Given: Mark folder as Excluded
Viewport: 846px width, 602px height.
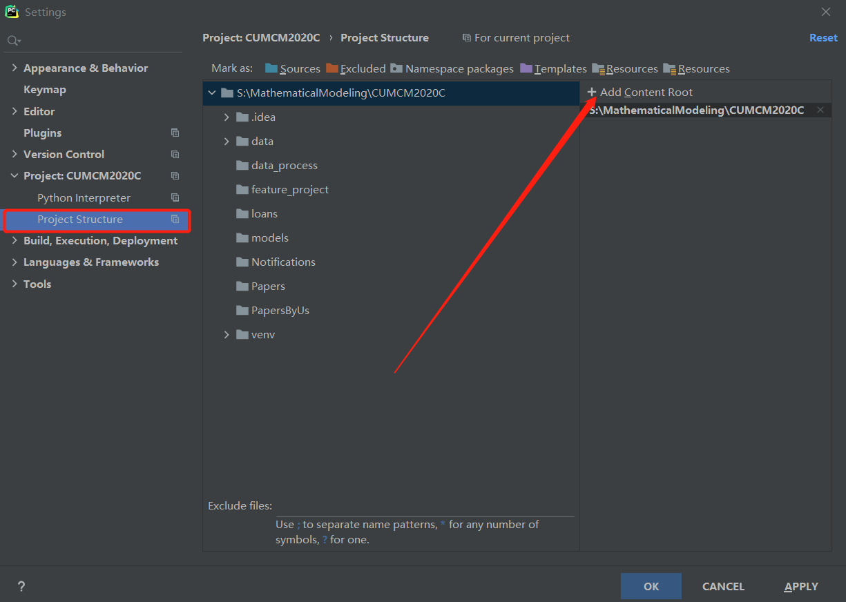Looking at the screenshot, I should (356, 68).
